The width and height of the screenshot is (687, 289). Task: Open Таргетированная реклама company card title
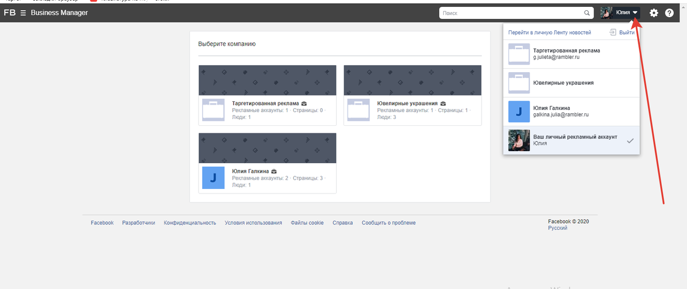(265, 104)
